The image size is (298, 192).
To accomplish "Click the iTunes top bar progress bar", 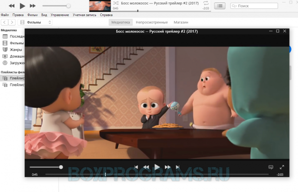I will point(161,11).
